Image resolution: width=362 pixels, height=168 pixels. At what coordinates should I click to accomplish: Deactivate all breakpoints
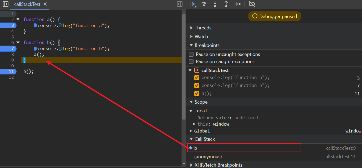pos(252,4)
